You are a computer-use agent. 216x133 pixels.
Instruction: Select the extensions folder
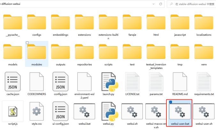84,24
